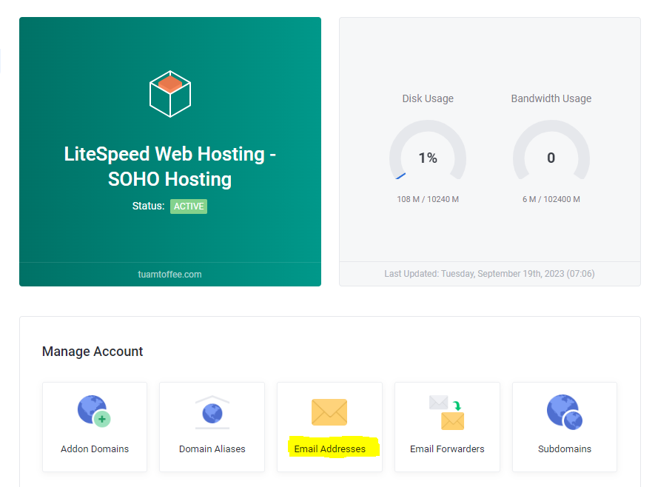Click the Disk Usage gauge dial

[x=428, y=150]
